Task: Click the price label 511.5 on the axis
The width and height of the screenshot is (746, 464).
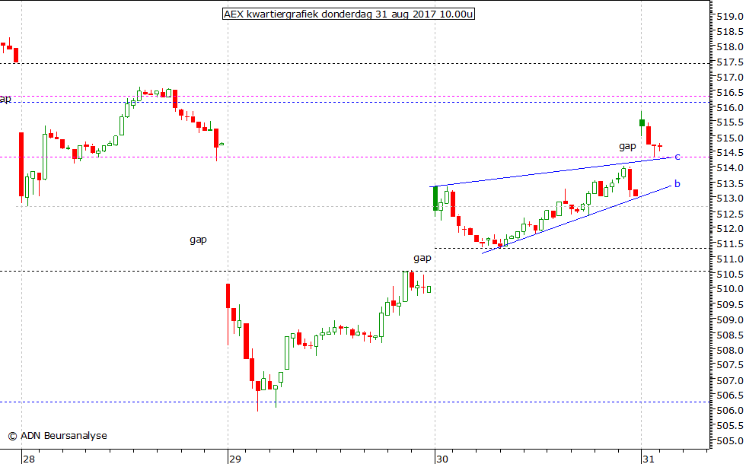Action: tap(730, 244)
